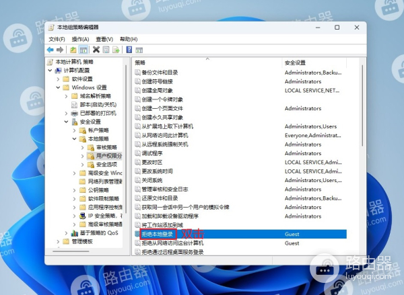The height and width of the screenshot is (295, 404).
Task: Select 本地计算机 策略 root node
Action: tap(75, 62)
